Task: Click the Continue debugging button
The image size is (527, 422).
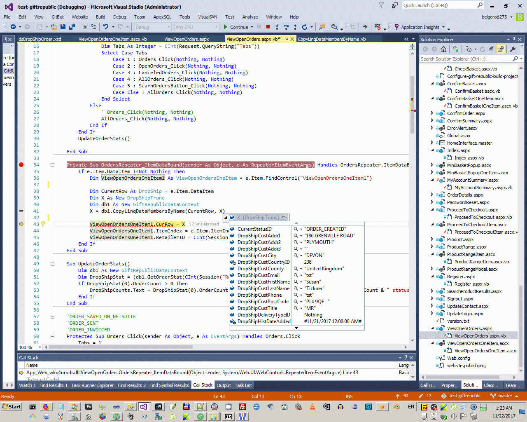Action: (x=236, y=27)
